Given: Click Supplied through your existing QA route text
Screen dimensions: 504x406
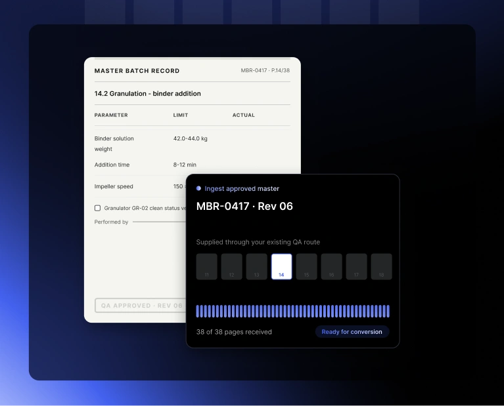Looking at the screenshot, I should coord(258,242).
